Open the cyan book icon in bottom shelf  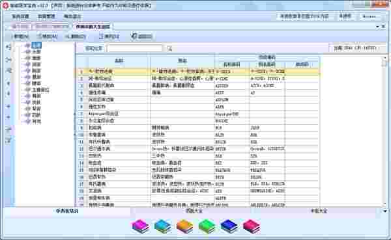tap(163, 226)
